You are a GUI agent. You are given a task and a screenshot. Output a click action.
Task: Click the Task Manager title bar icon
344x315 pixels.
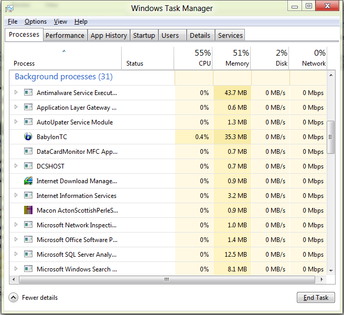pyautogui.click(x=9, y=8)
